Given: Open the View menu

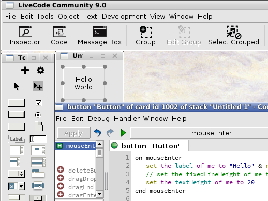Looking at the screenshot, I should (x=157, y=17).
